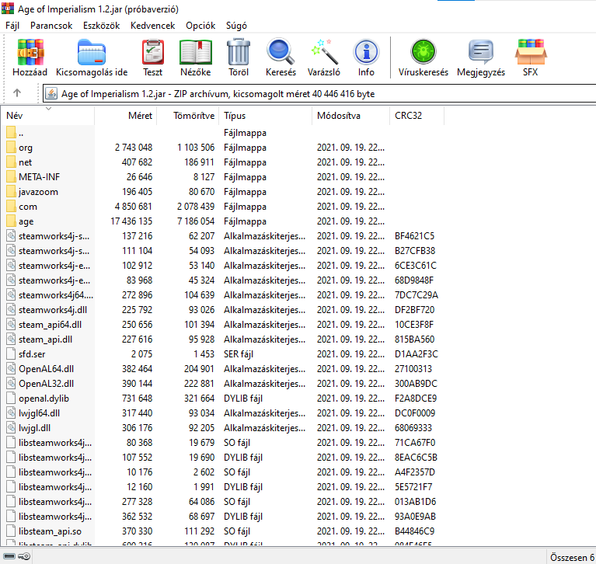Image resolution: width=596 pixels, height=564 pixels.
Task: Click Összesen status bar text
Action: point(573,557)
